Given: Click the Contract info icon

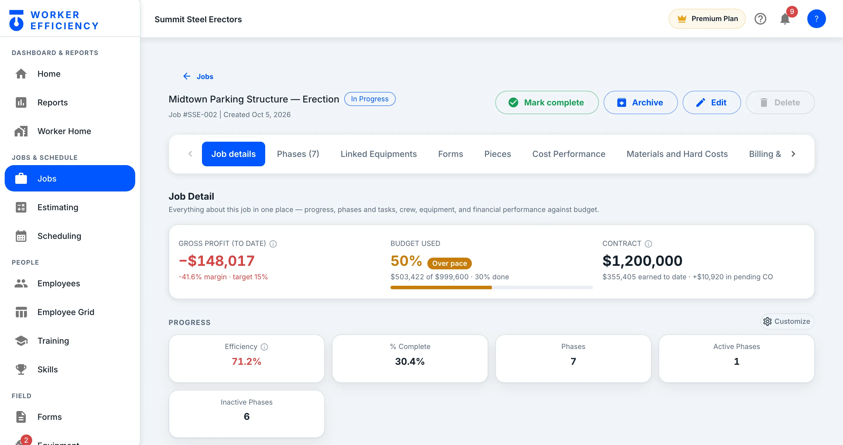Looking at the screenshot, I should point(648,244).
